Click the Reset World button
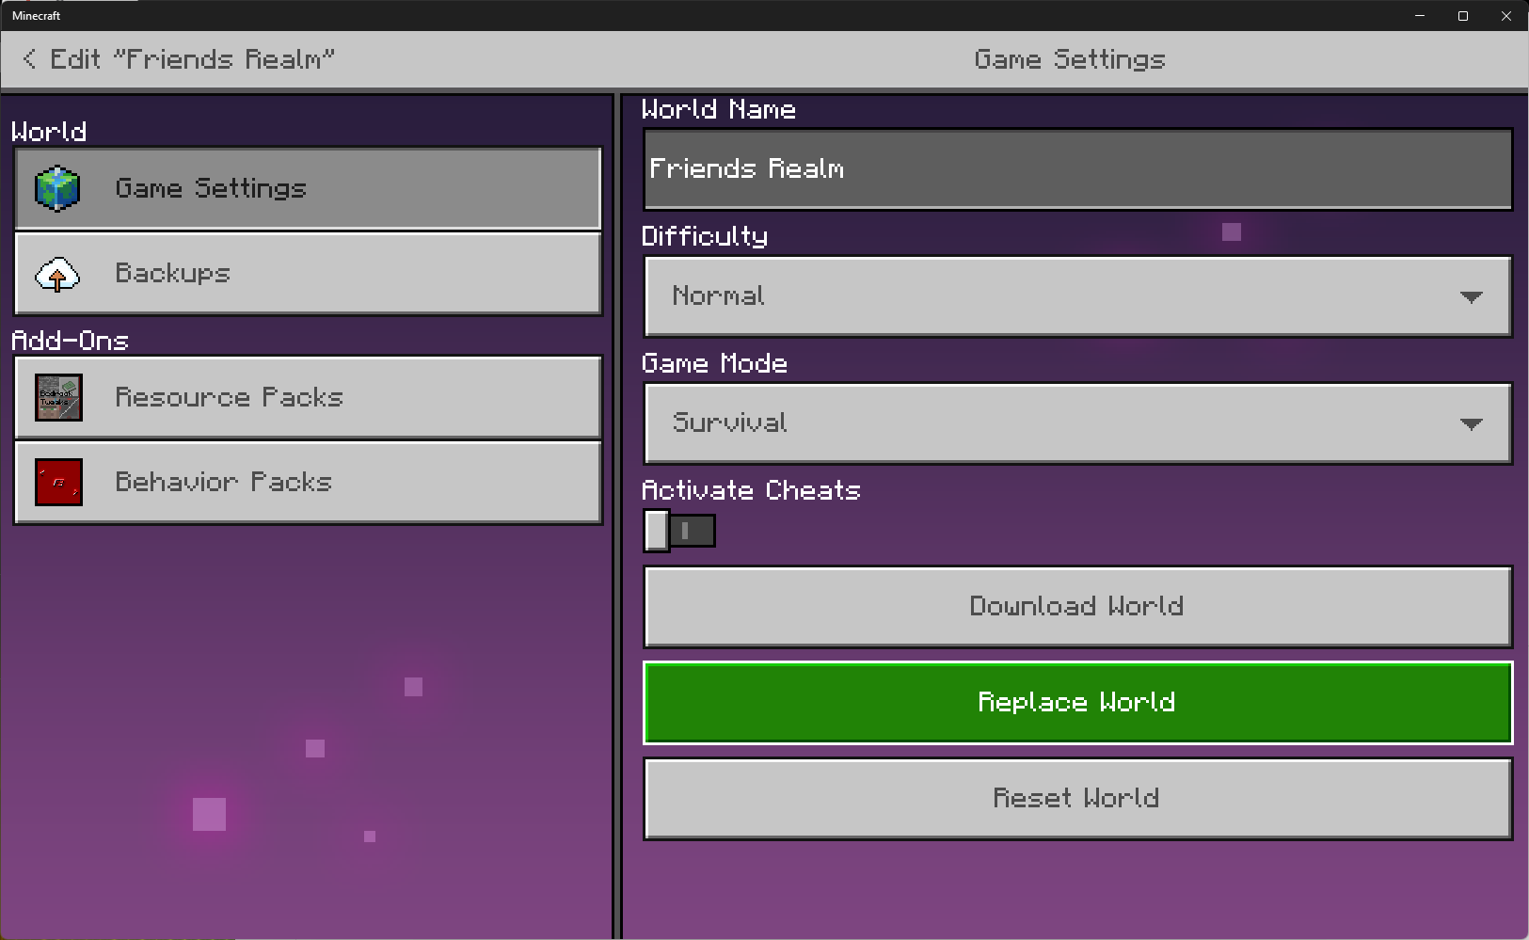1529x940 pixels. tap(1077, 799)
